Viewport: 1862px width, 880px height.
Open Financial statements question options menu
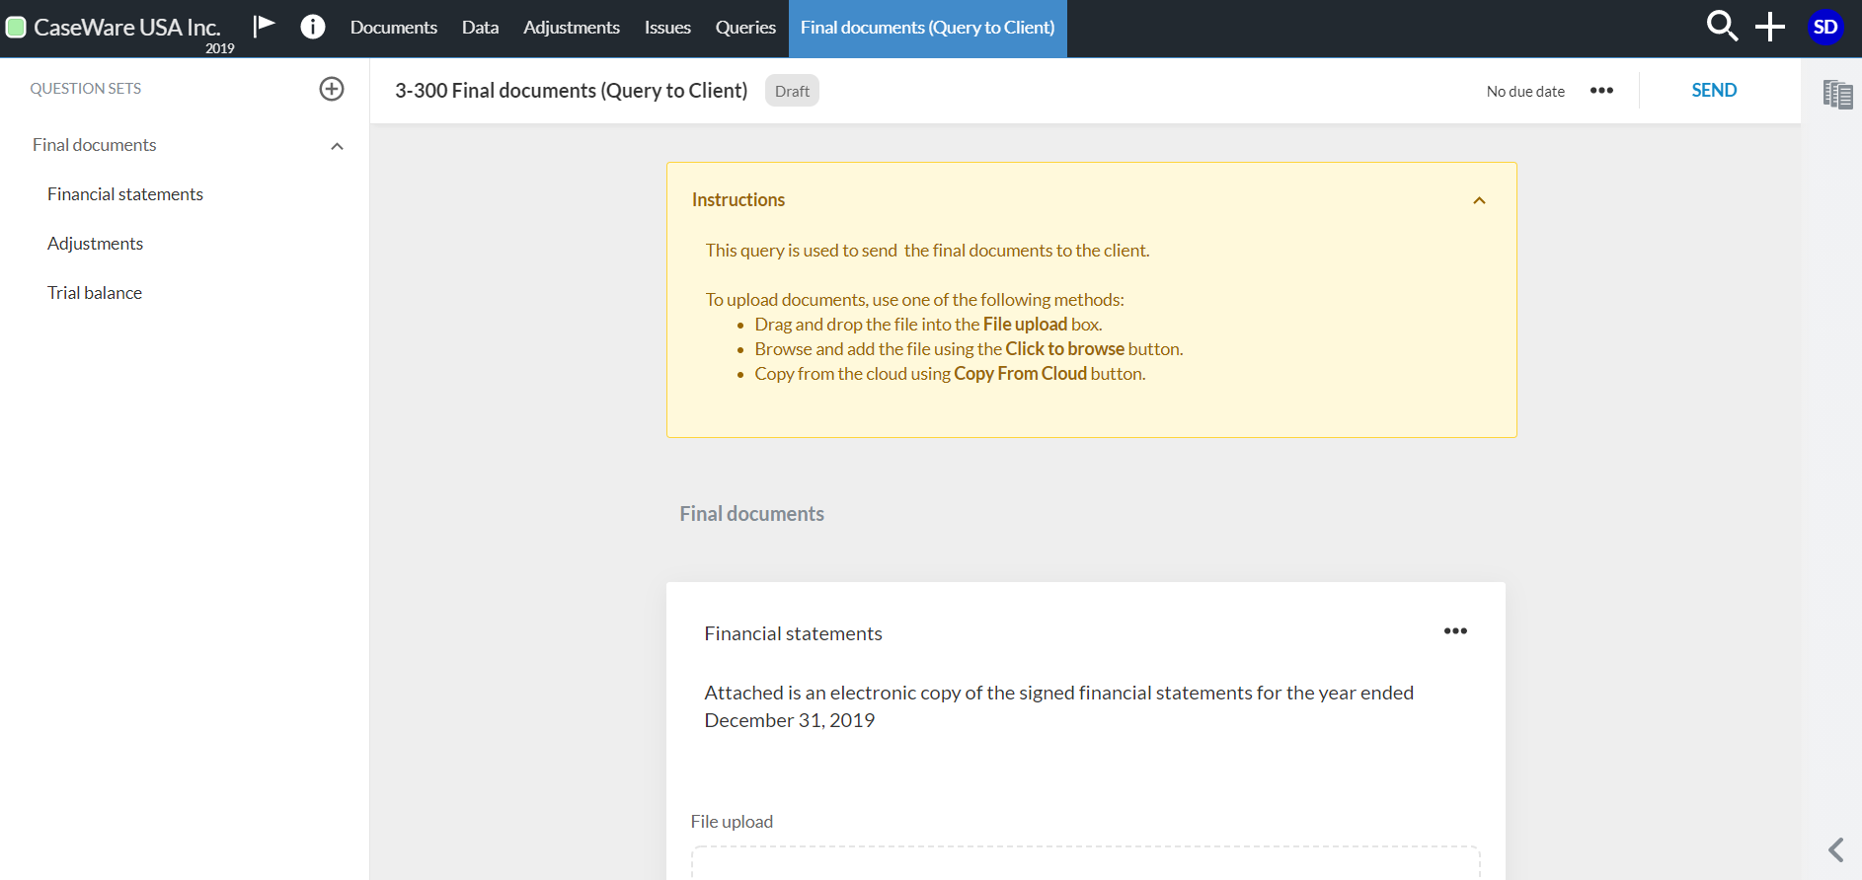[x=1455, y=631]
